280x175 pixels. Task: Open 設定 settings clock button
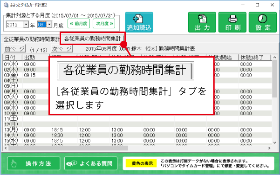tap(263, 22)
